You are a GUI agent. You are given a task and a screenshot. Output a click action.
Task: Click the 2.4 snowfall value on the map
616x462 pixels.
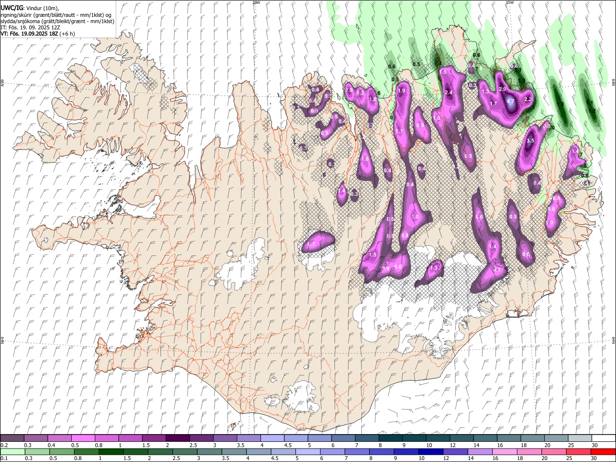pos(449,93)
